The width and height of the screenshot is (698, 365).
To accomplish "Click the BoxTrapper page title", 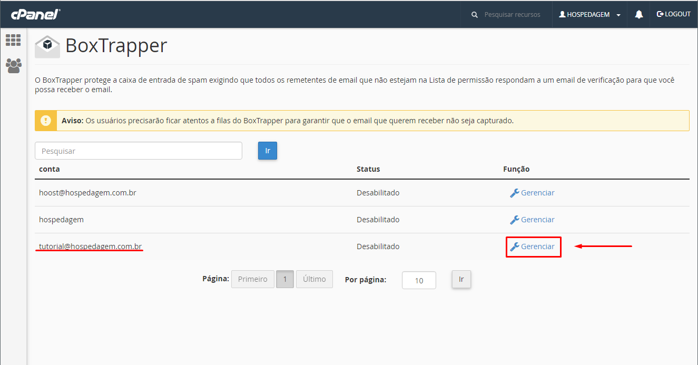I will [116, 46].
